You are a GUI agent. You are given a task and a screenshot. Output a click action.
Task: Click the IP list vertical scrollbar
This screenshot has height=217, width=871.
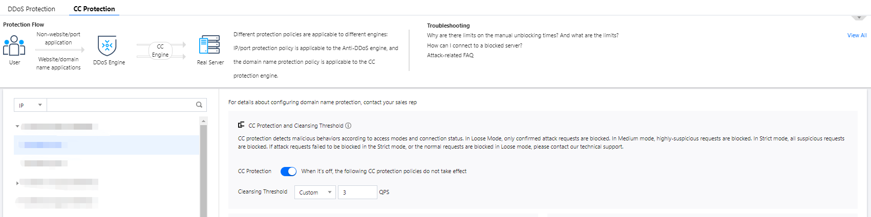click(x=203, y=168)
